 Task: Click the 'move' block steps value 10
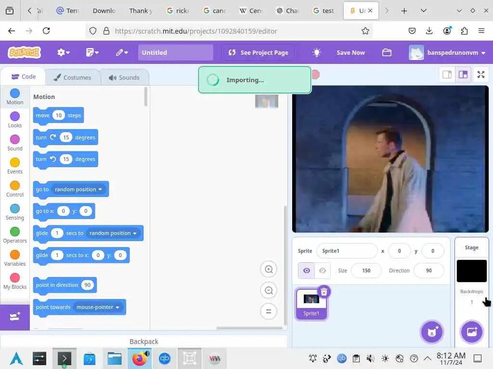click(59, 115)
